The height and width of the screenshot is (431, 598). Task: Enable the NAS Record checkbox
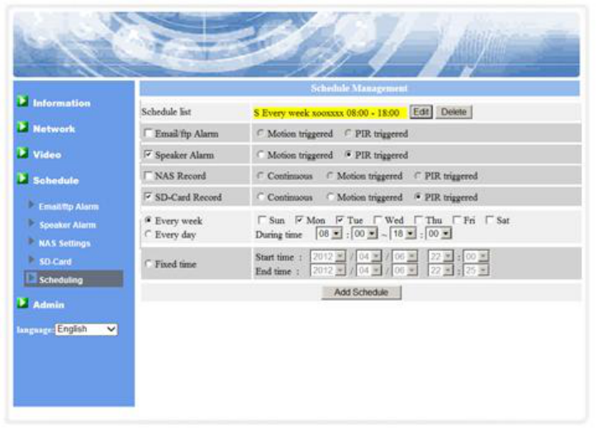coord(149,175)
